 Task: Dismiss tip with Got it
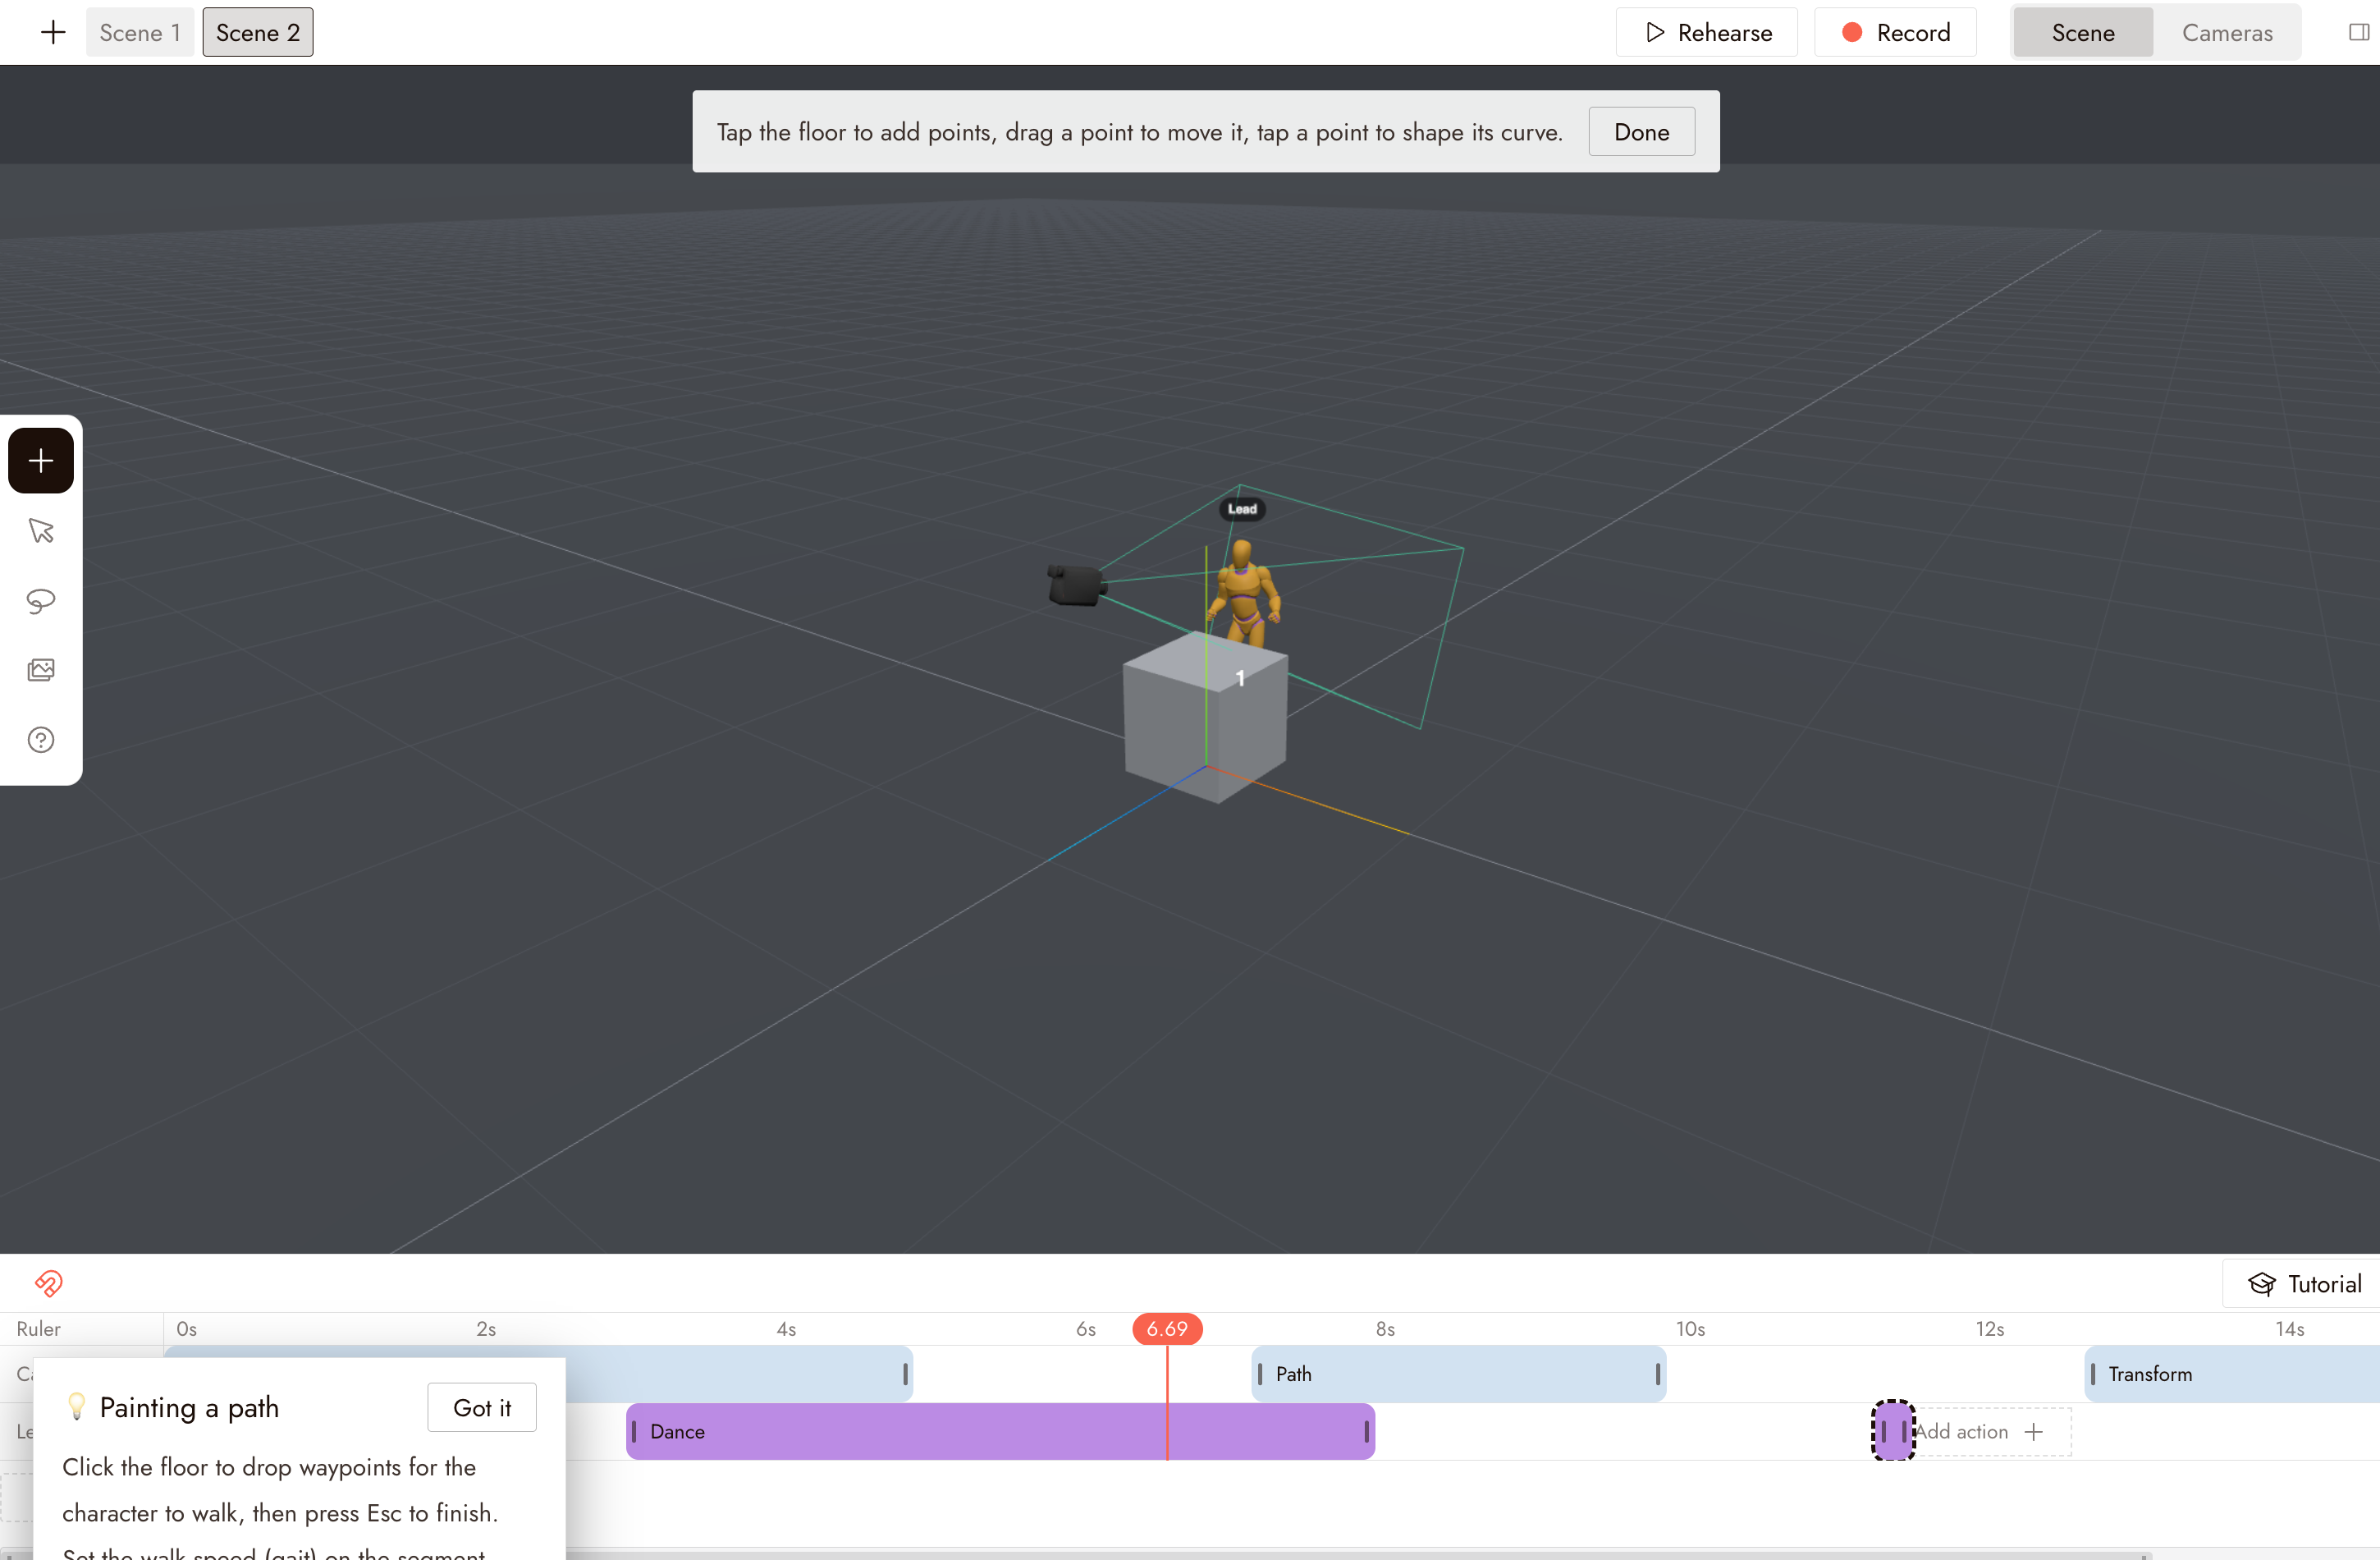(x=482, y=1408)
